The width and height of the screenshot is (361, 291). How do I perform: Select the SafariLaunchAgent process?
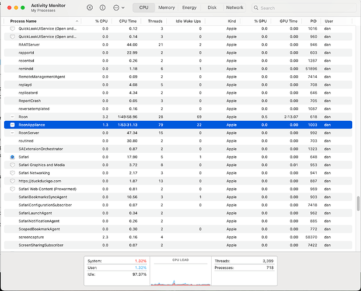click(178, 213)
